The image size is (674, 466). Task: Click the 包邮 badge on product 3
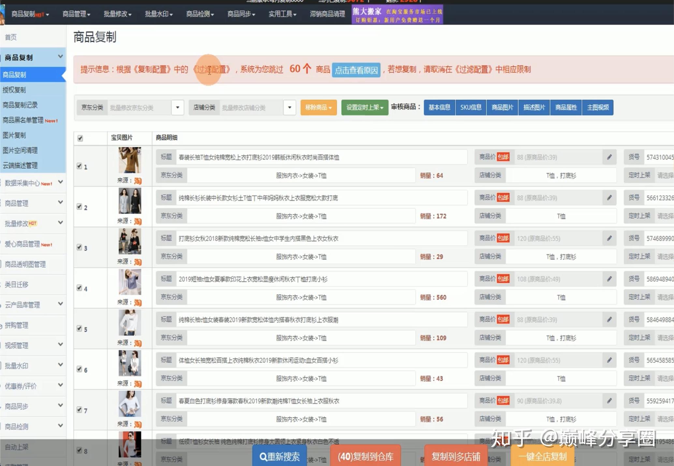[503, 238]
